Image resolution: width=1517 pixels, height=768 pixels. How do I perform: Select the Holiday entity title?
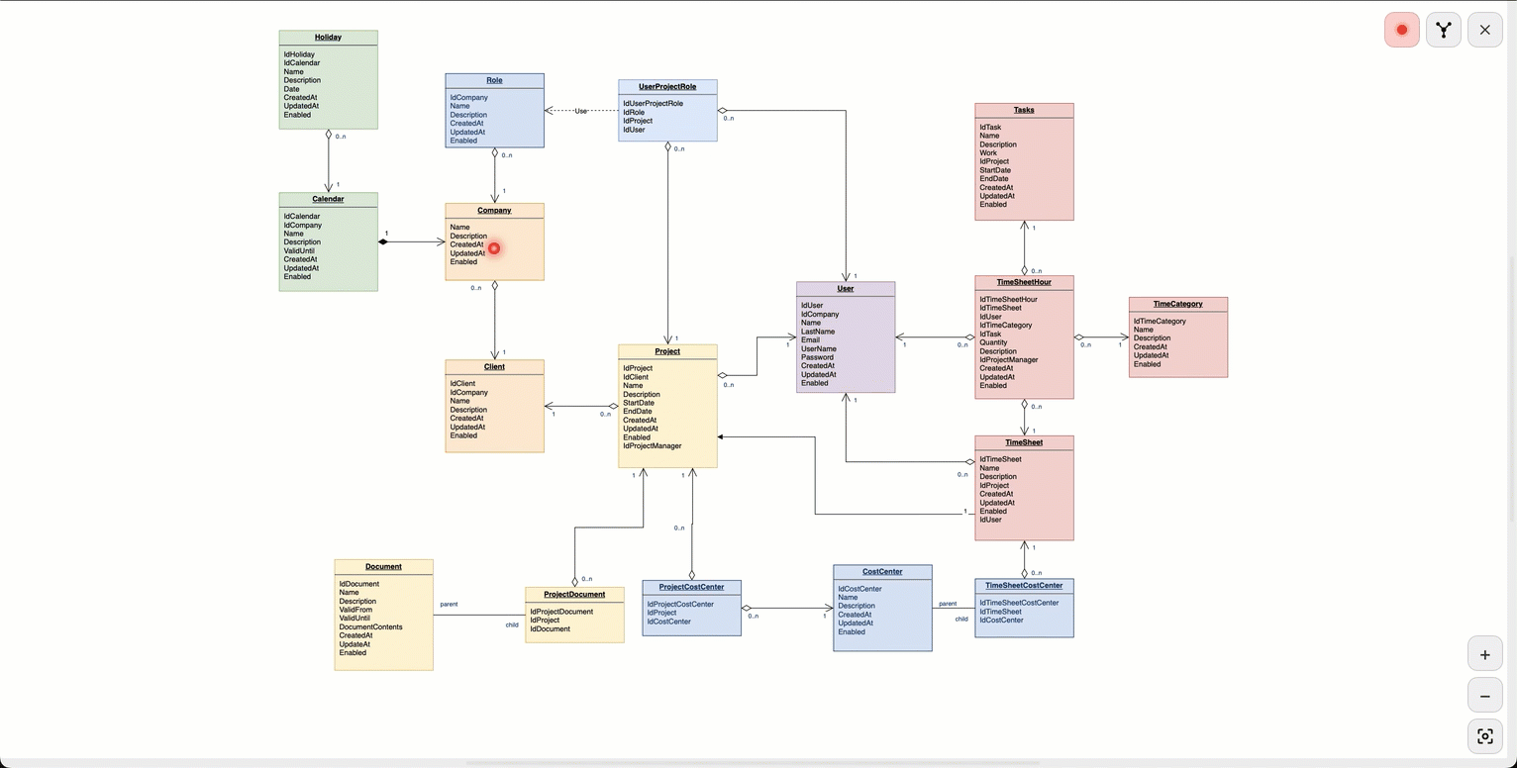(328, 38)
